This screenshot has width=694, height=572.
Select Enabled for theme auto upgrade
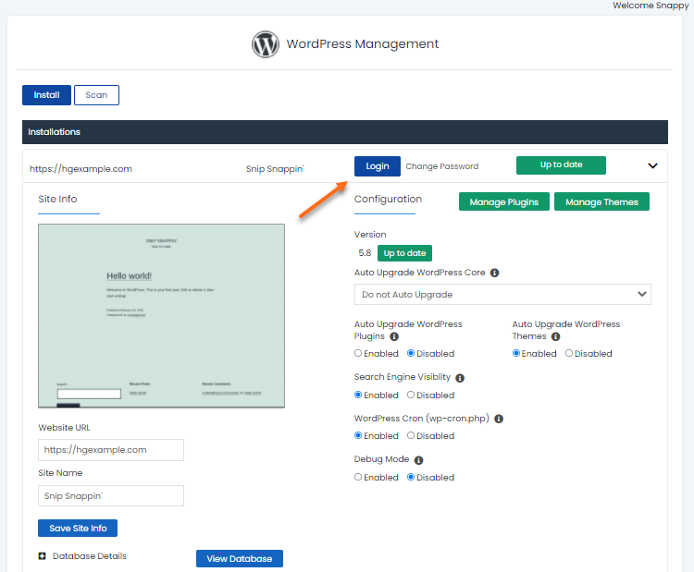pos(516,353)
